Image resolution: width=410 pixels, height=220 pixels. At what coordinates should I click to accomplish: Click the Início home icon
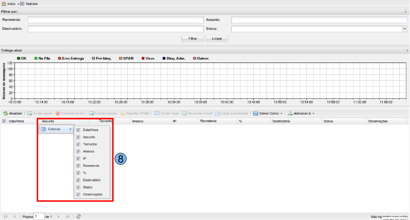(4, 3)
